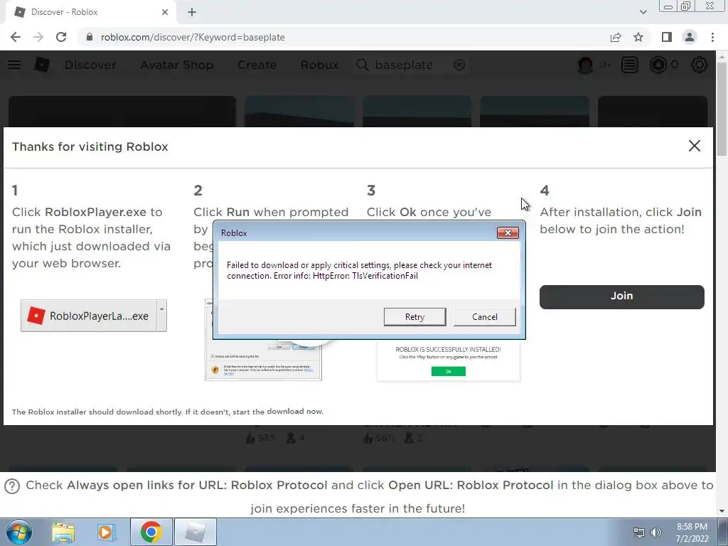Cancel the Roblox error dialog
The width and height of the screenshot is (728, 546).
point(484,316)
